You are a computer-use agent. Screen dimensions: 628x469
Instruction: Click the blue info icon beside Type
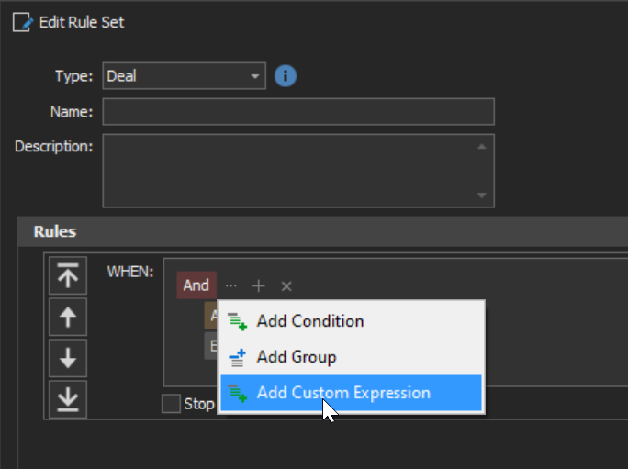(286, 75)
